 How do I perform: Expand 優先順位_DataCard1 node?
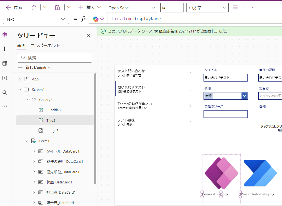[34, 172]
